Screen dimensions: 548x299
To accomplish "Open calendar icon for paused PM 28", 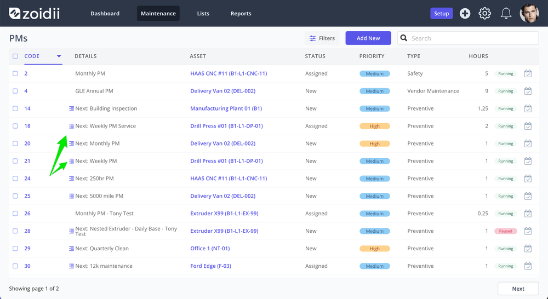I will tap(528, 231).
